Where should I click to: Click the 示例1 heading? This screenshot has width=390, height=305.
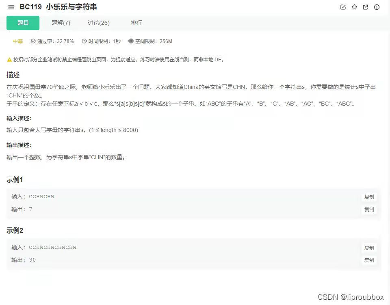pos(15,180)
